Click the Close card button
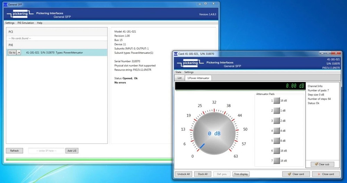 point(326,174)
